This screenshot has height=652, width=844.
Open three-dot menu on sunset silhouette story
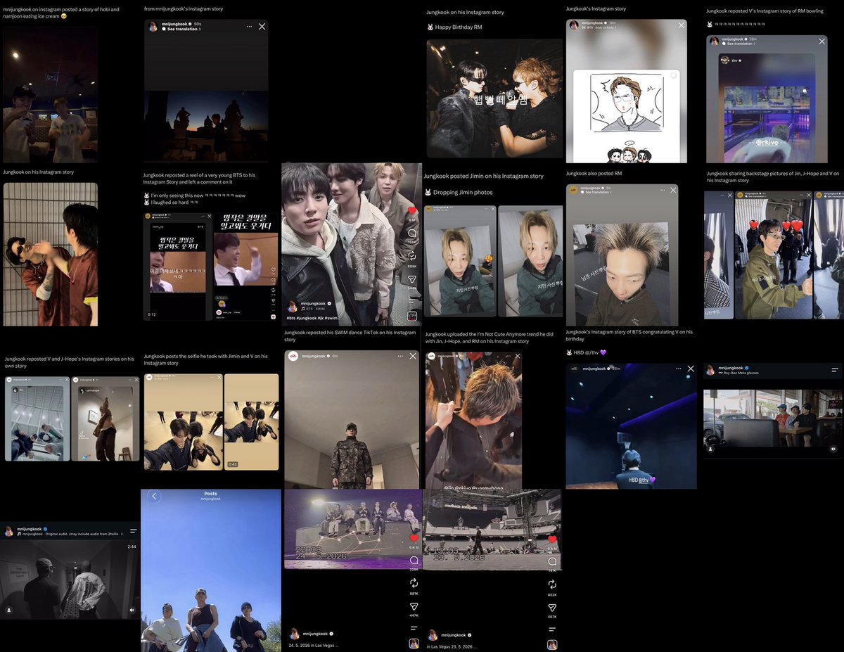tap(249, 26)
